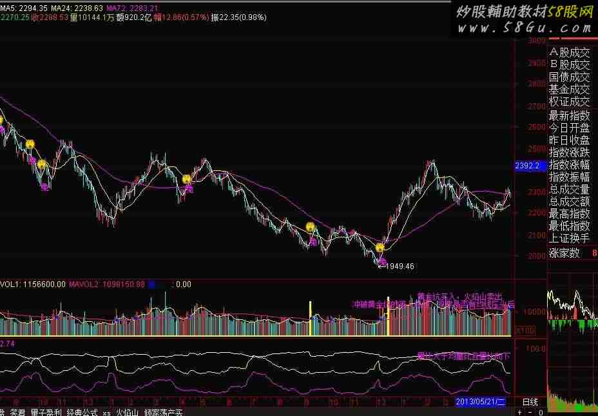Click the 总成交量 row in side panel

coord(570,189)
